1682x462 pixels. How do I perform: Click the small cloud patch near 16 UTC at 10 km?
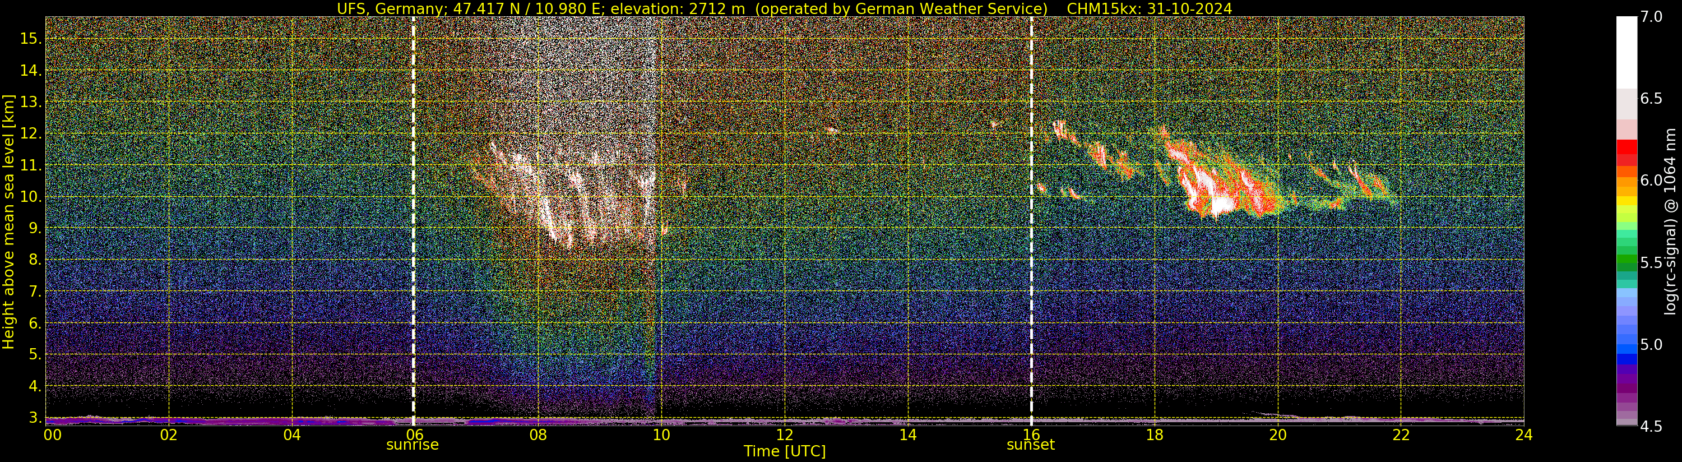point(1041,189)
